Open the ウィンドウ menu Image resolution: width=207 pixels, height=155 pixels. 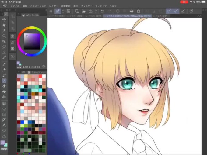(x=101, y=6)
